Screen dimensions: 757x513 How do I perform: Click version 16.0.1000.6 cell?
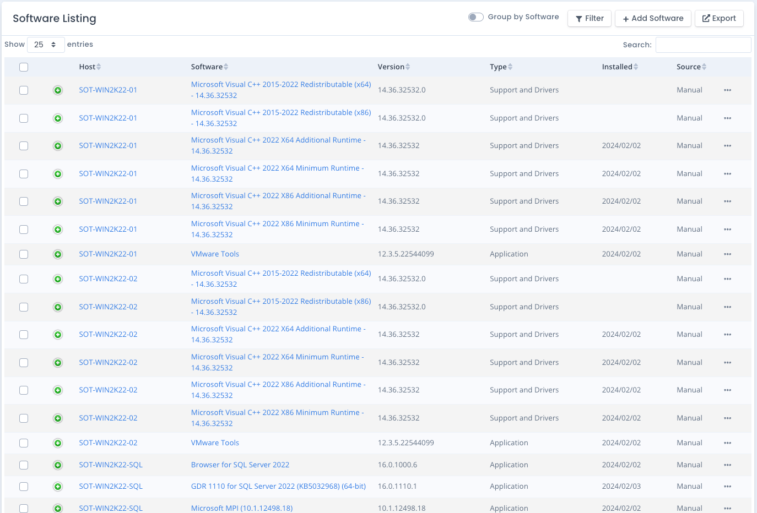(397, 465)
